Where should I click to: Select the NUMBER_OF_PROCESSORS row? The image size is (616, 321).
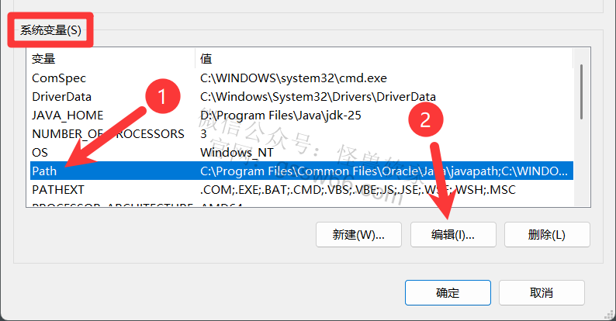point(302,134)
